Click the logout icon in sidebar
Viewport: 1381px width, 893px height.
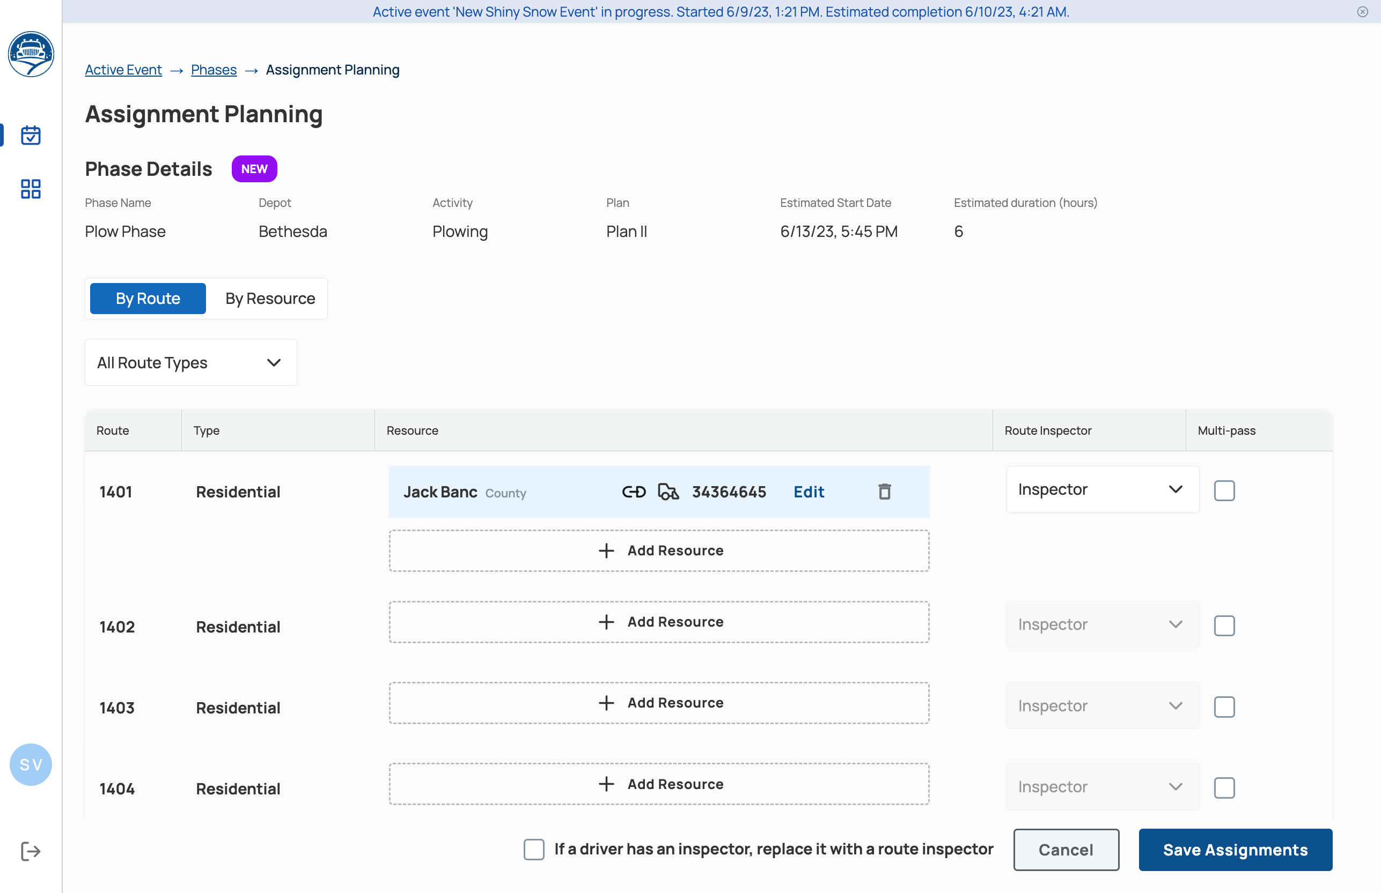(x=31, y=851)
